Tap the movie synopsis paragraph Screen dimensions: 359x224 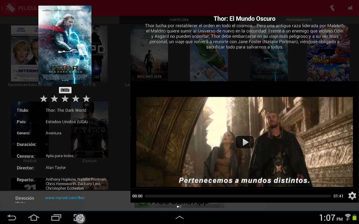pyautogui.click(x=244, y=36)
